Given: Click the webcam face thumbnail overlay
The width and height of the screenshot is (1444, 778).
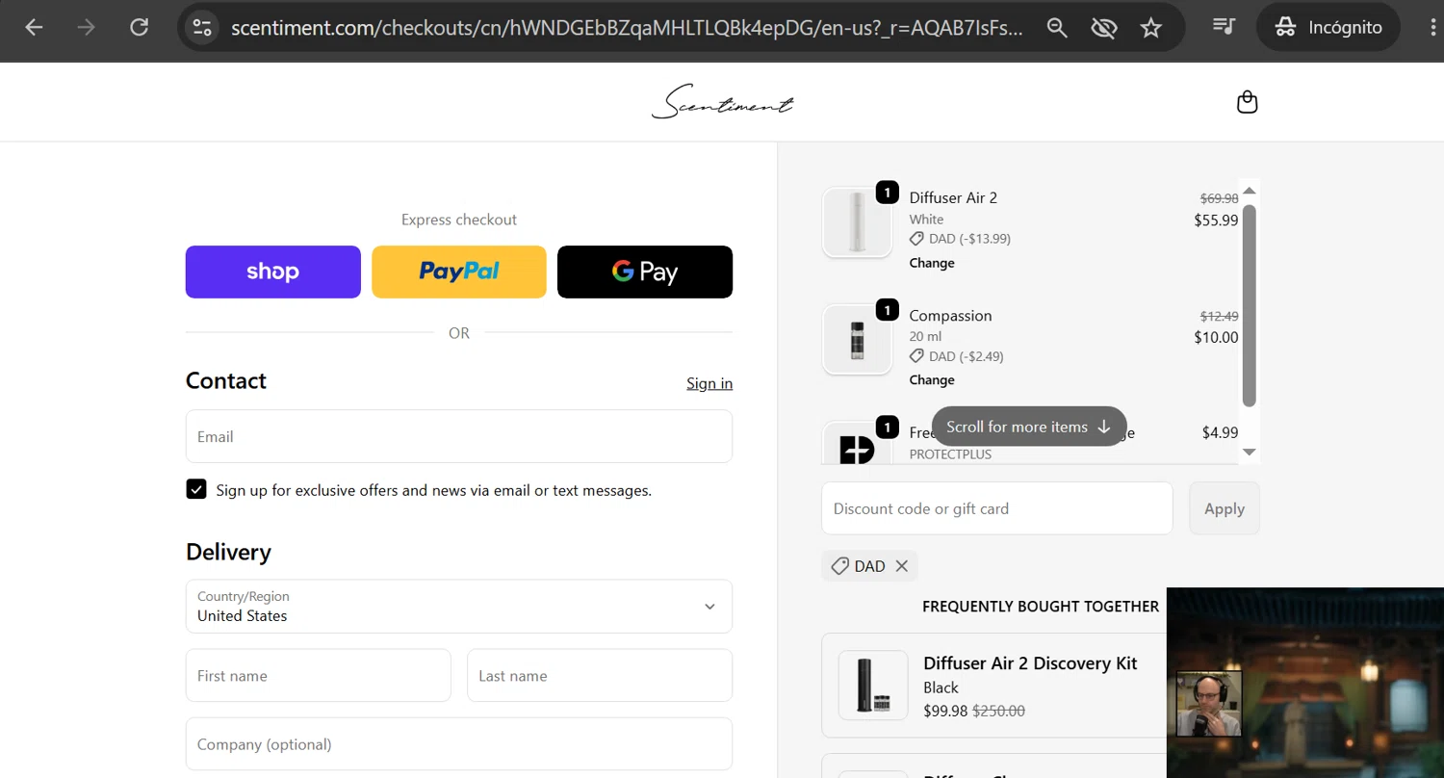Looking at the screenshot, I should tap(1209, 704).
